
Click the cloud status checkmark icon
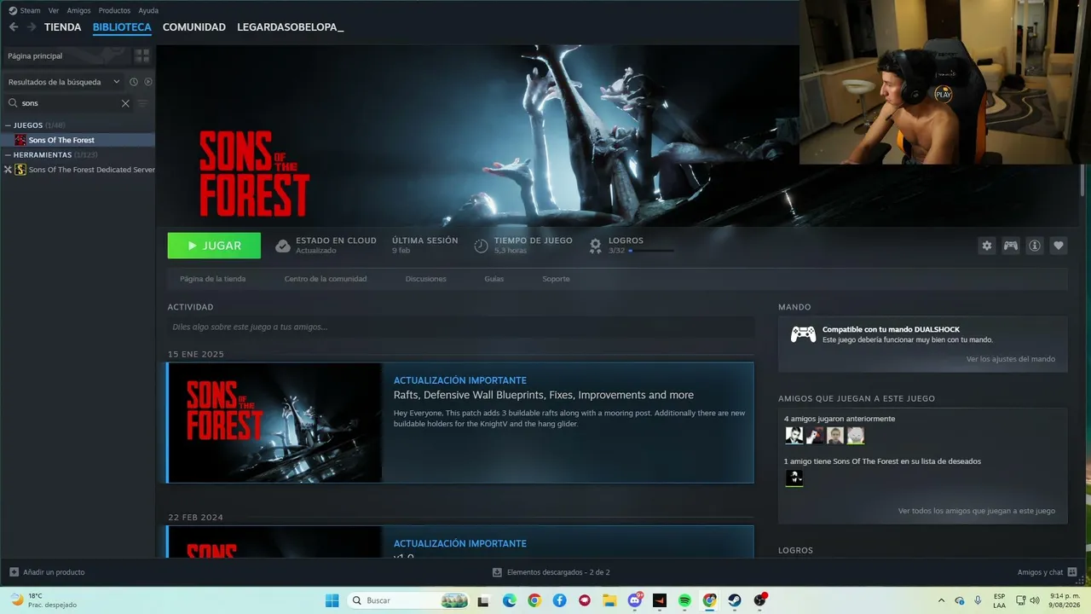pos(283,246)
